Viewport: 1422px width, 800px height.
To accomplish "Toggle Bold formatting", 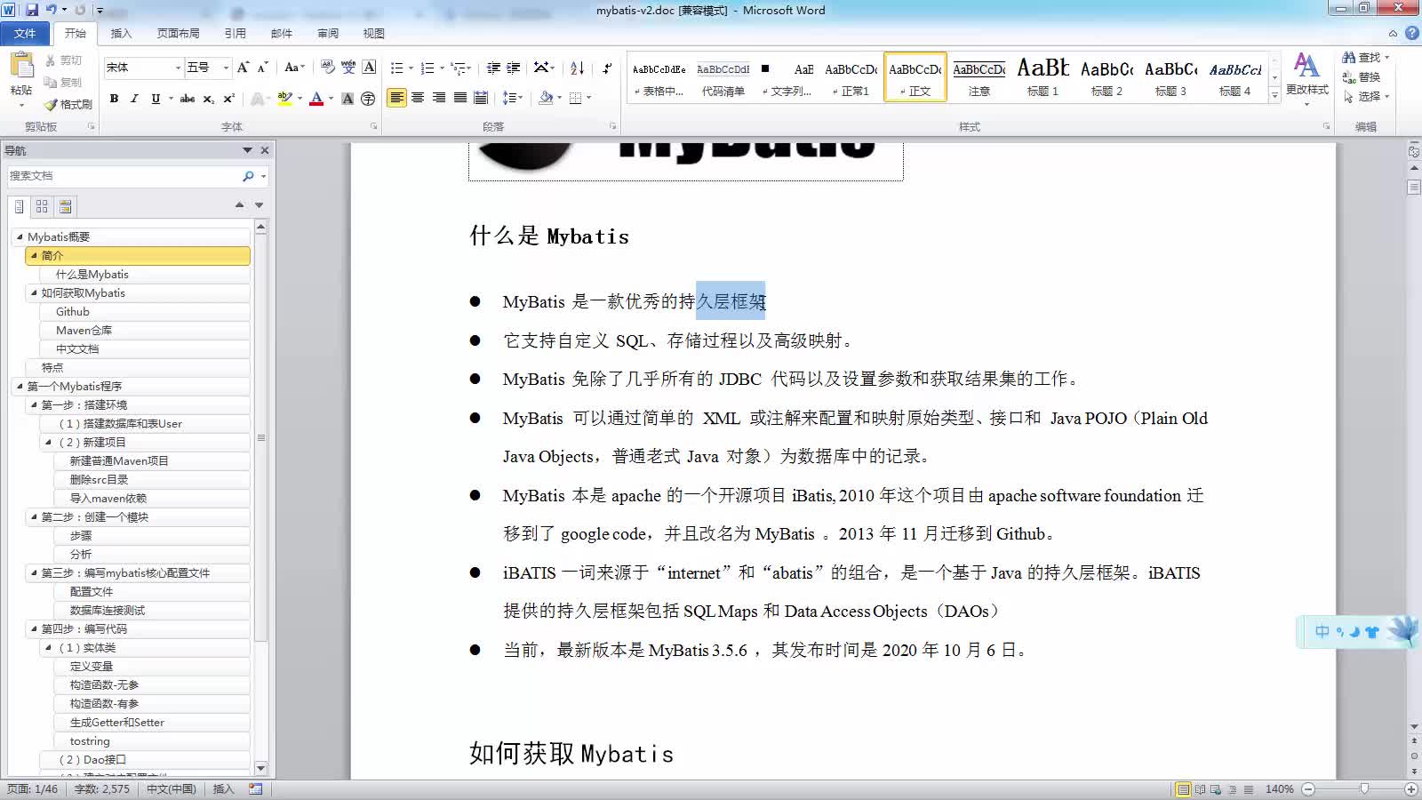I will tap(114, 99).
